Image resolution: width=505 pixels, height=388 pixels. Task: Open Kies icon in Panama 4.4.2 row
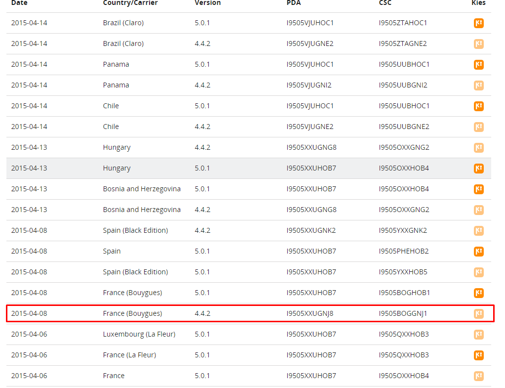479,85
